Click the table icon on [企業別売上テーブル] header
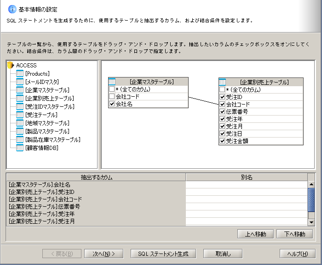322x265 pixels. 223,82
